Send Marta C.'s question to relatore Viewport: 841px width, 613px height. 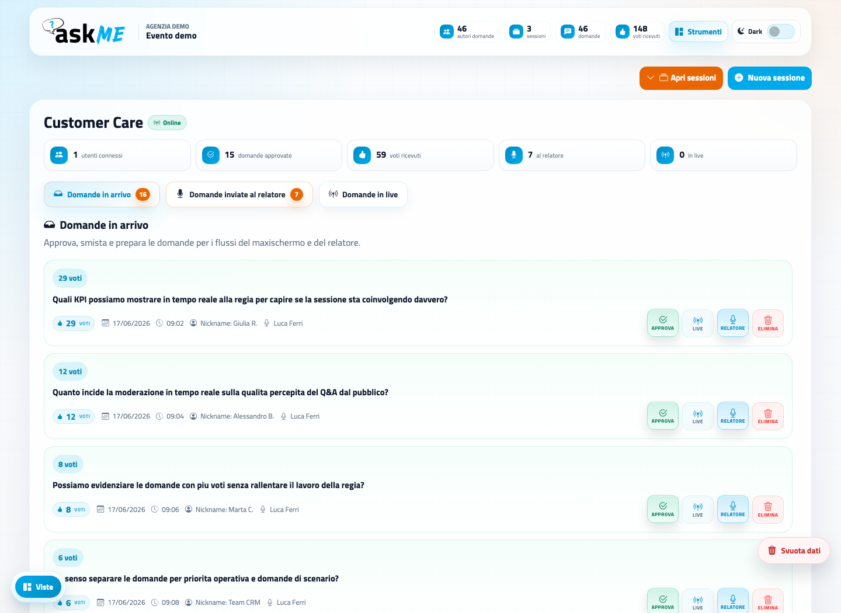coord(733,509)
